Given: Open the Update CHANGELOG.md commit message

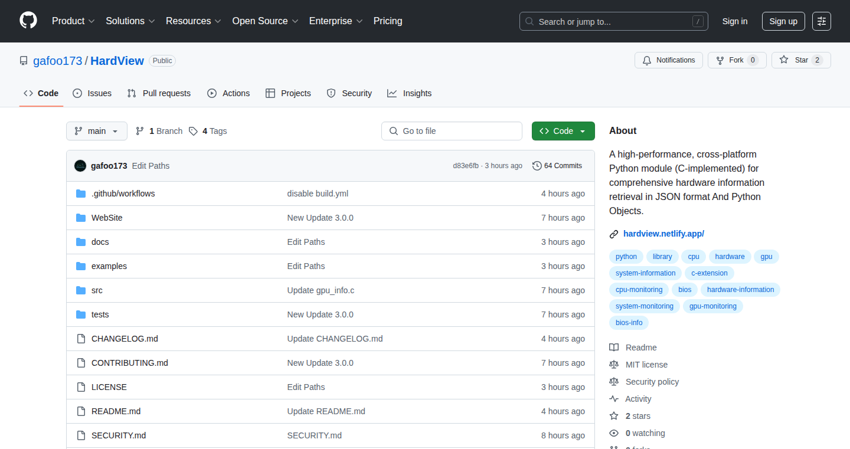Looking at the screenshot, I should pyautogui.click(x=335, y=339).
